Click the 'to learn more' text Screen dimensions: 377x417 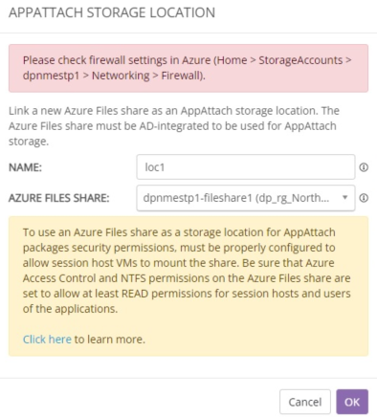click(x=110, y=340)
